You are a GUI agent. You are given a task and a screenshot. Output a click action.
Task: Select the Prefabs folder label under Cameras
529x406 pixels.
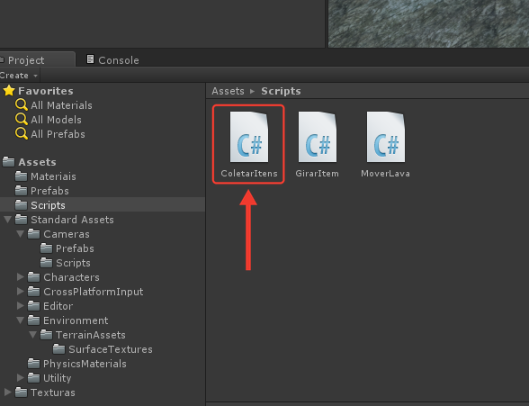click(75, 248)
